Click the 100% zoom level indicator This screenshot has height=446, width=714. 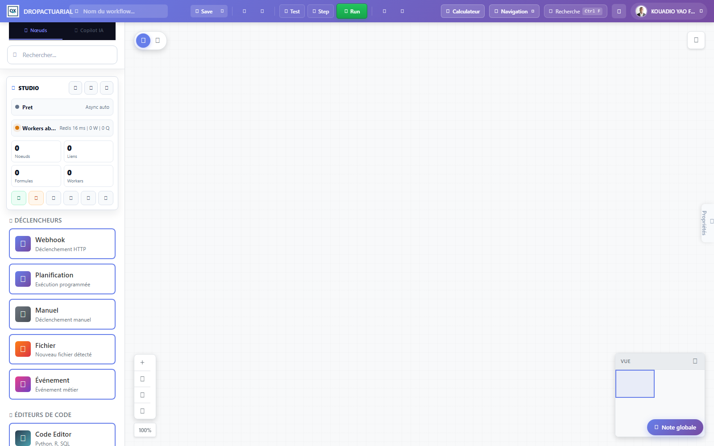coord(145,430)
